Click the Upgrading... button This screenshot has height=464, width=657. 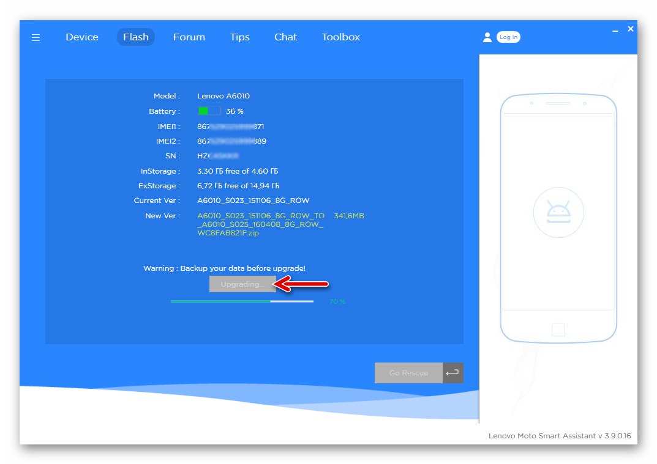click(242, 284)
